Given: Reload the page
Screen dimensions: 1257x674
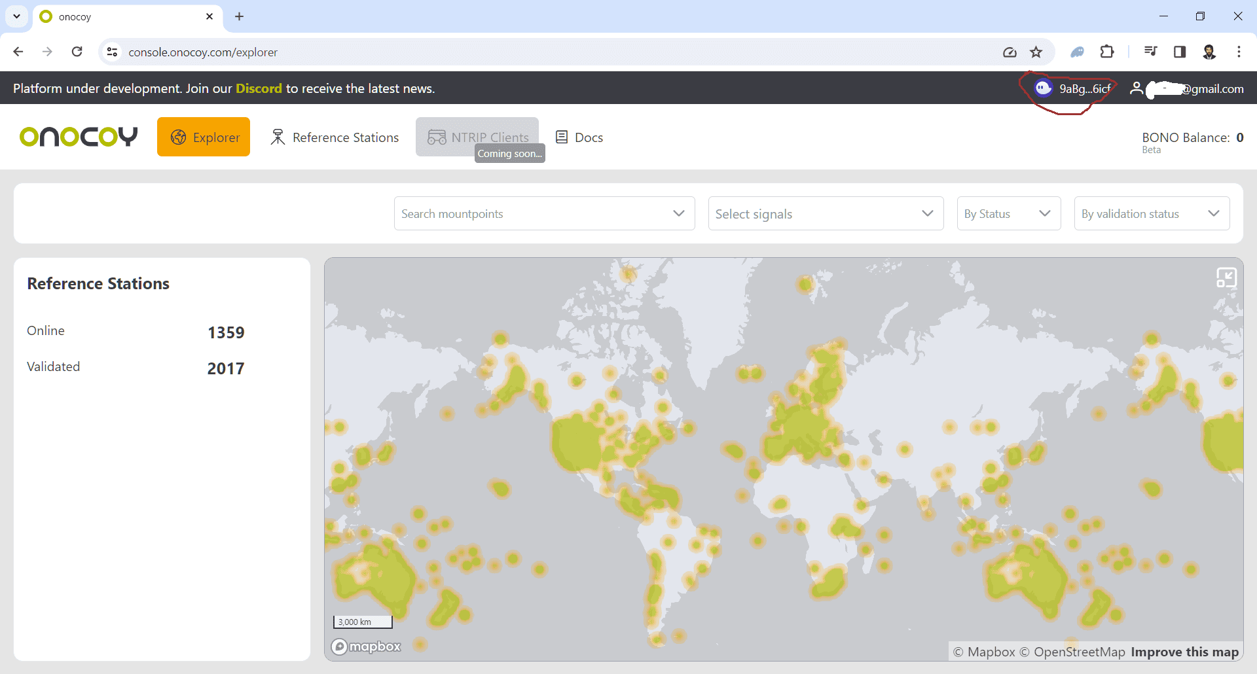Looking at the screenshot, I should pos(77,52).
